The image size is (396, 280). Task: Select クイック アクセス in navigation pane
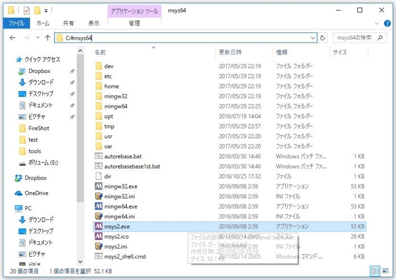(42, 59)
